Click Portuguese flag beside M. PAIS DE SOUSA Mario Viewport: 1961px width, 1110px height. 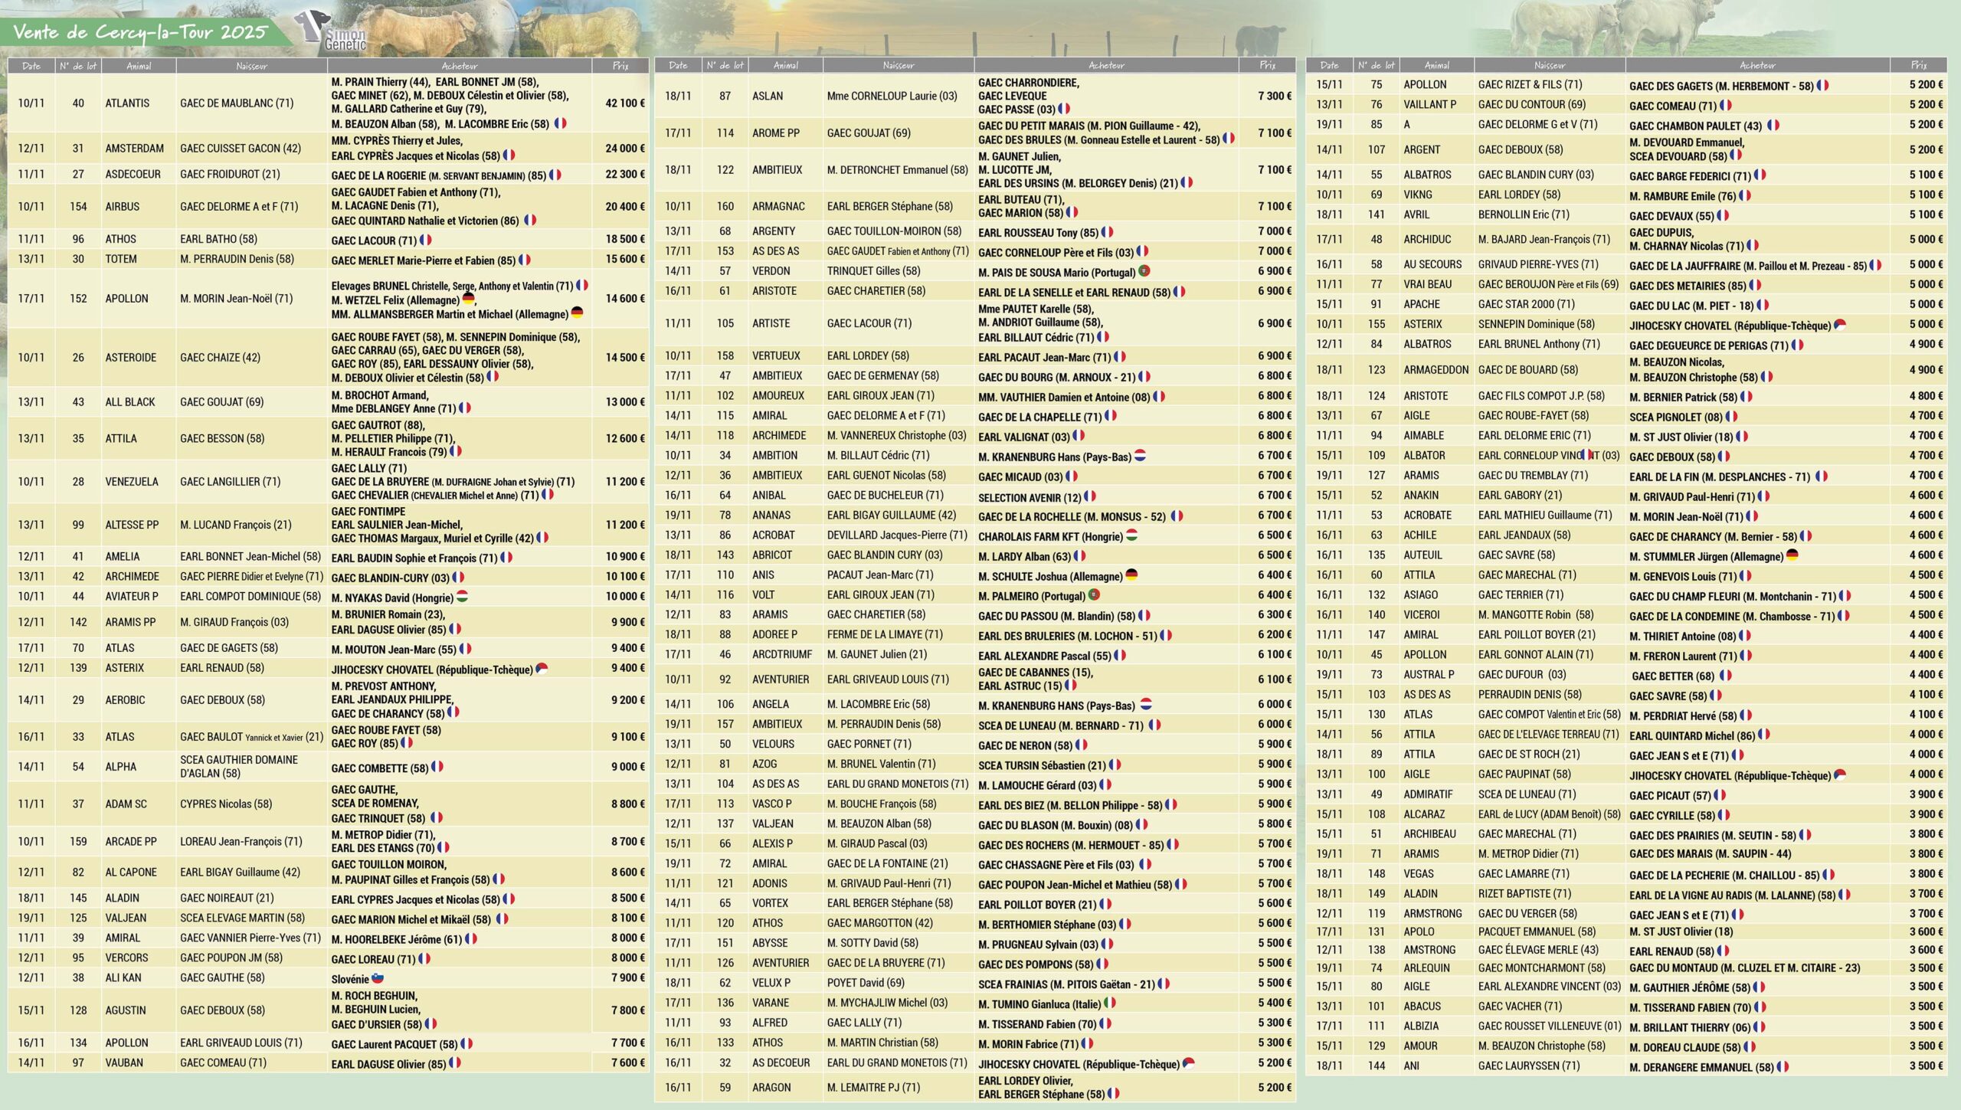pyautogui.click(x=1144, y=271)
